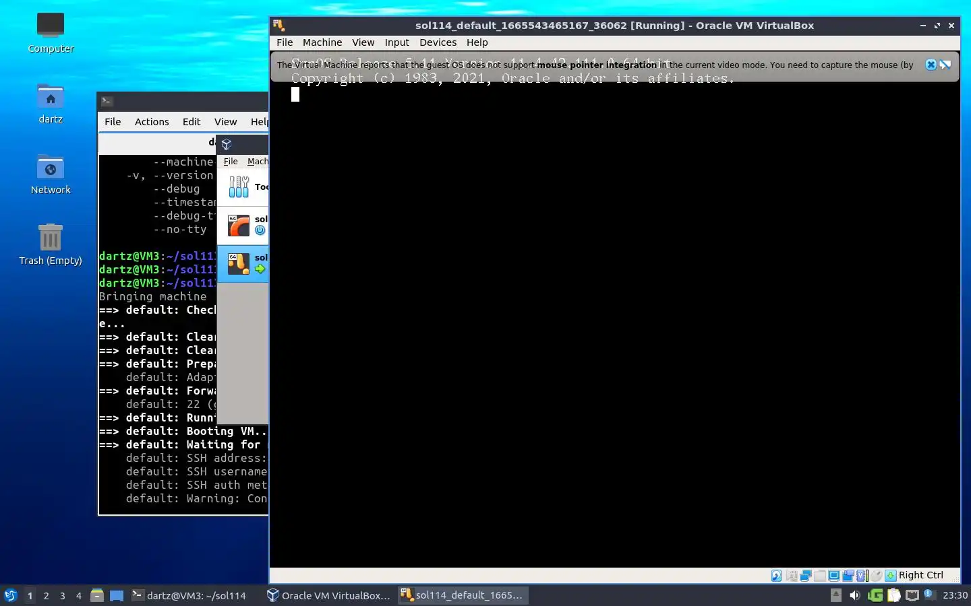Click the network activity status icon
The image size is (971, 606).
pyautogui.click(x=806, y=576)
